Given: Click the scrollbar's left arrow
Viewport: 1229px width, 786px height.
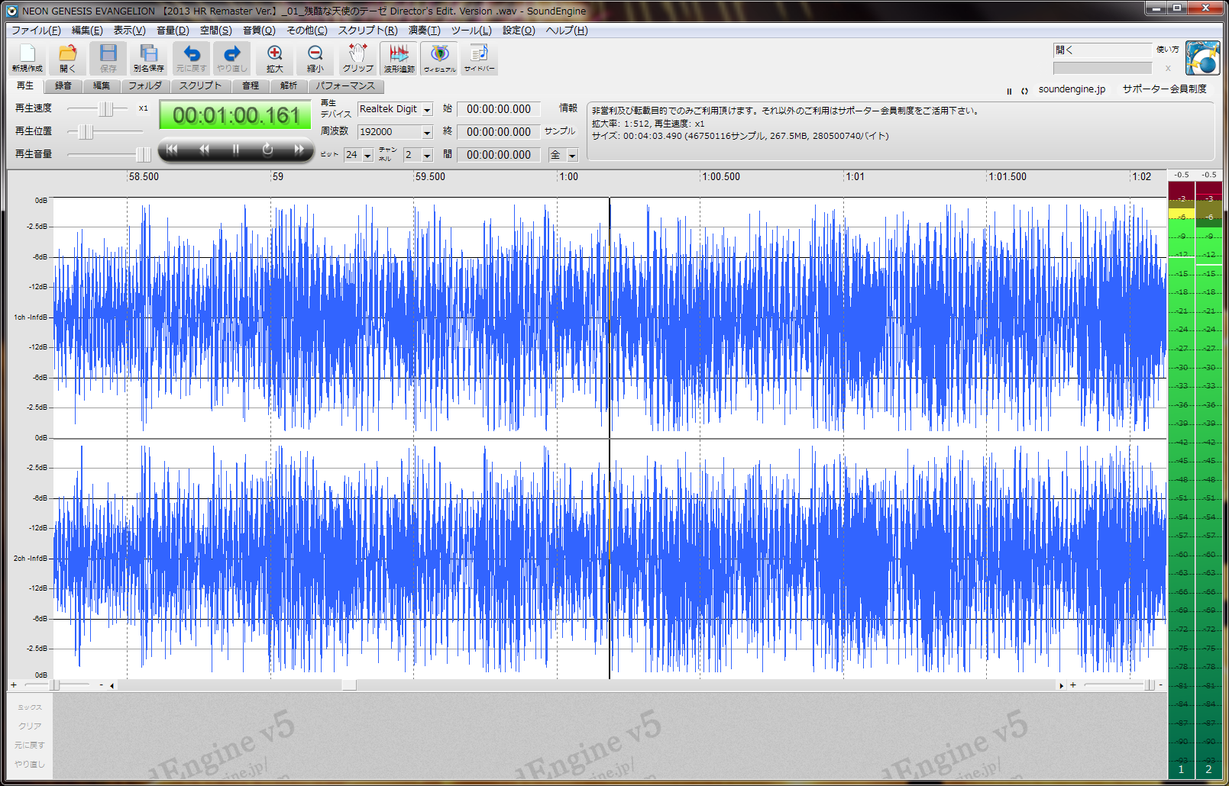Looking at the screenshot, I should pyautogui.click(x=112, y=685).
